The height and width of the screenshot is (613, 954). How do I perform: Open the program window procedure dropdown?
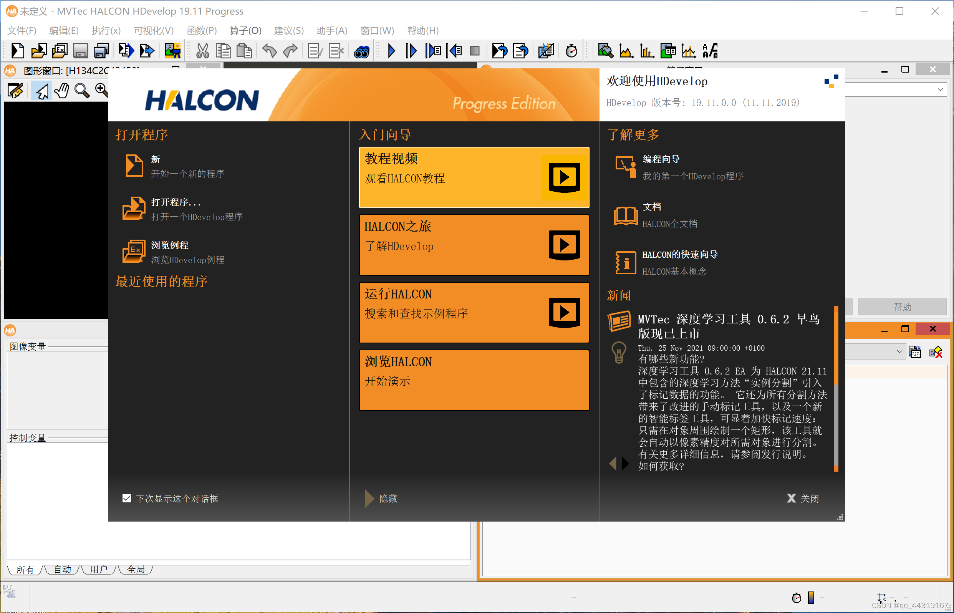(x=899, y=351)
